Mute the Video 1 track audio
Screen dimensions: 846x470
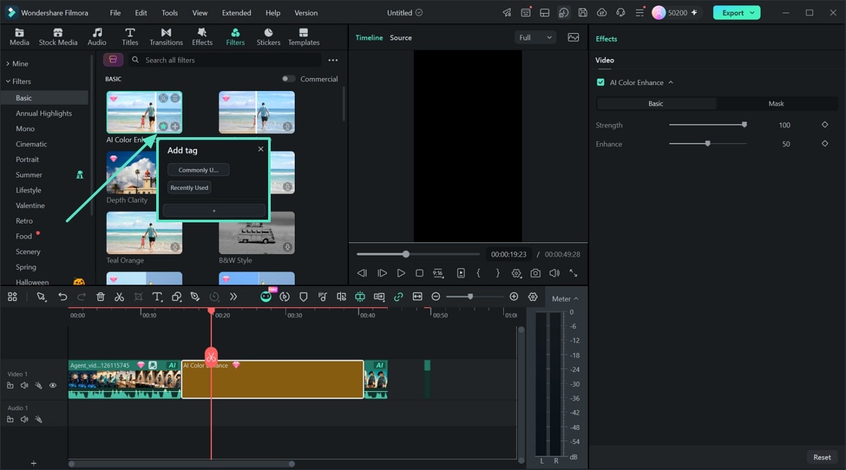(x=24, y=385)
